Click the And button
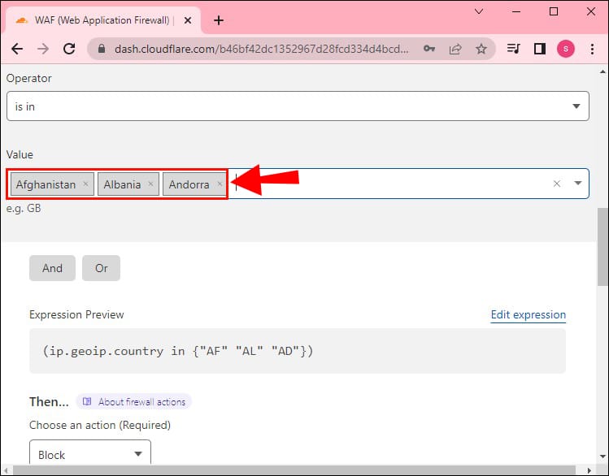 click(52, 268)
